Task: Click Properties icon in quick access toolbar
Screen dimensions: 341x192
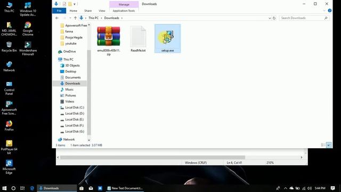Action: pos(64,4)
